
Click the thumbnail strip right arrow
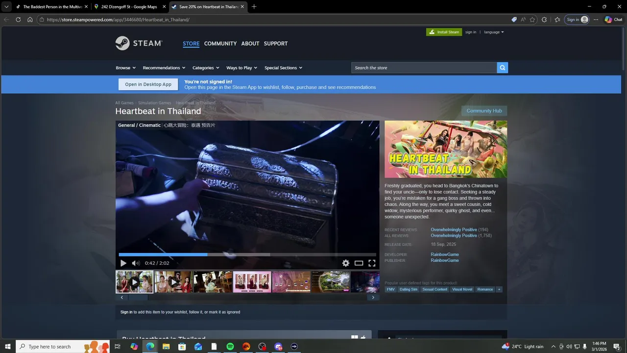click(x=373, y=297)
